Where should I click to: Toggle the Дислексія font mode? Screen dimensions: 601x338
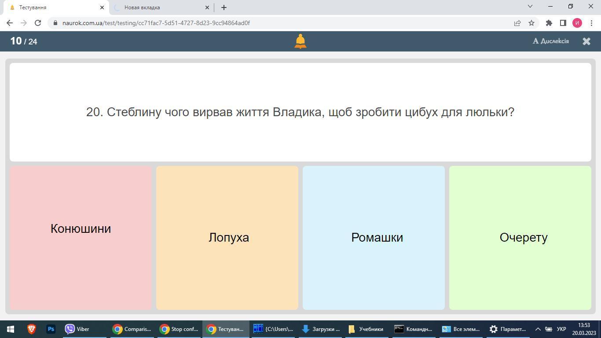pyautogui.click(x=551, y=41)
